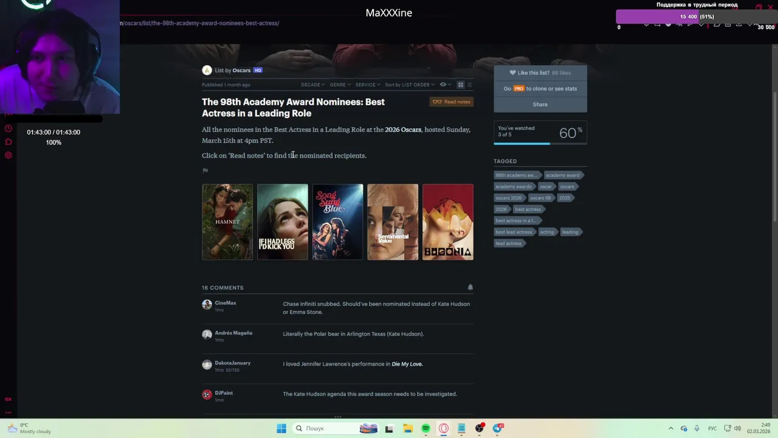The image size is (778, 438).
Task: Click the volume speaker tray icon
Action: click(737, 428)
